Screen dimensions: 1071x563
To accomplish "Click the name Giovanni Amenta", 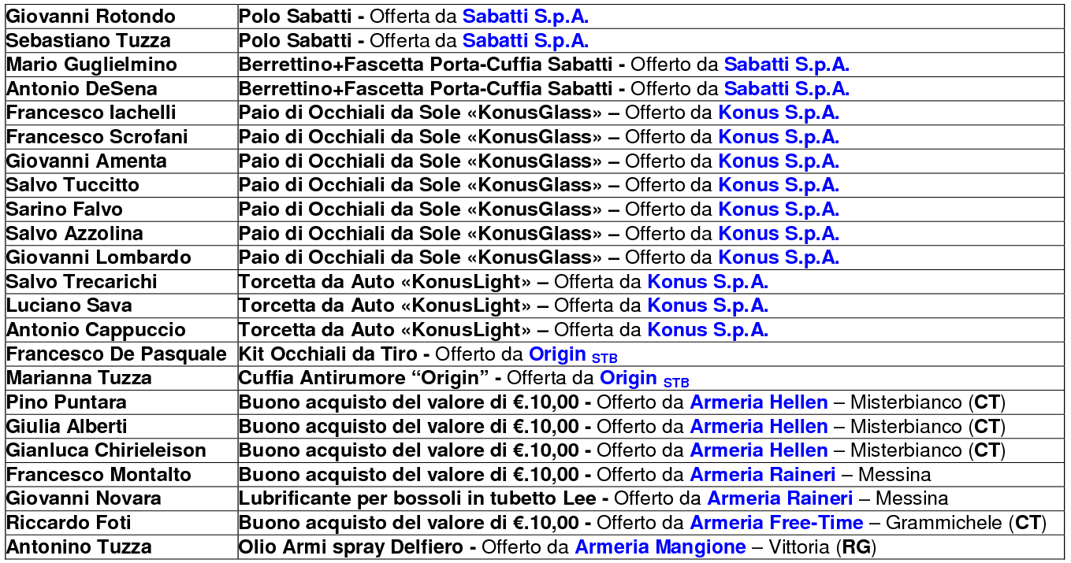I will point(87,161).
